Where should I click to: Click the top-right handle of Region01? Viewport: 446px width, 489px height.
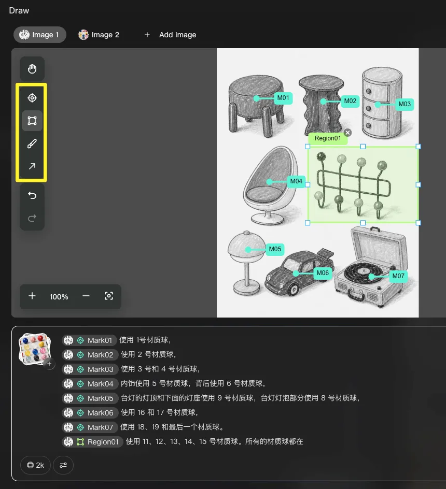point(418,147)
